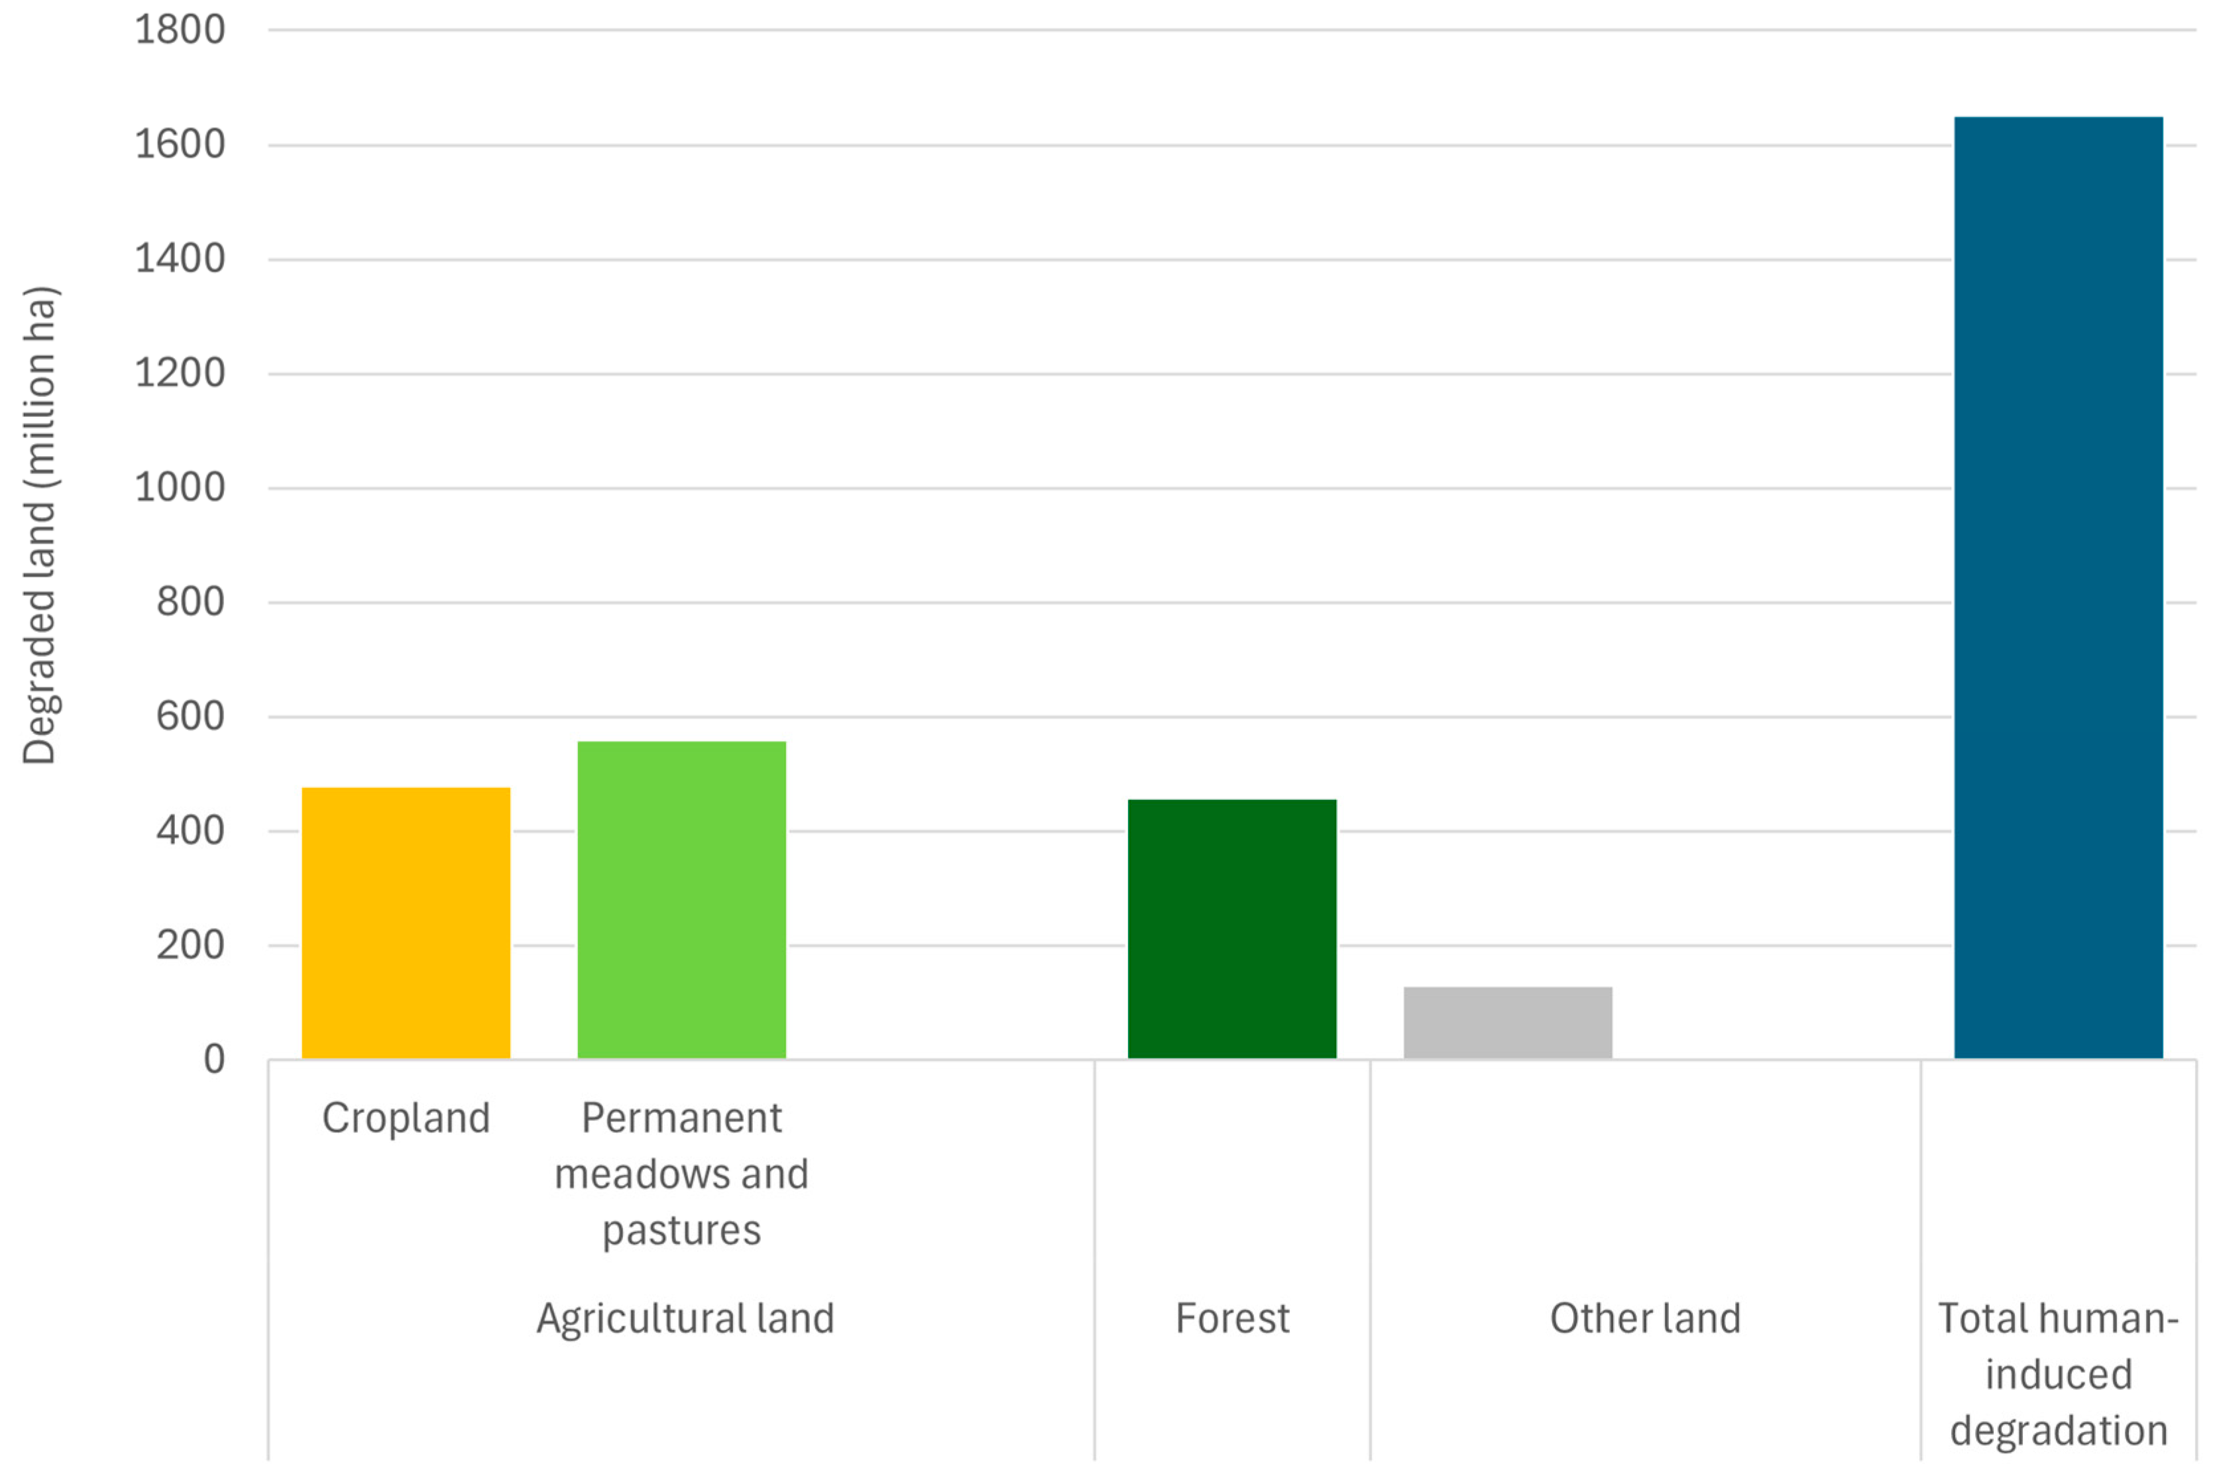Viewport: 2213px width, 1484px height.
Task: Select the 1600 tick label
Action: coord(180,144)
